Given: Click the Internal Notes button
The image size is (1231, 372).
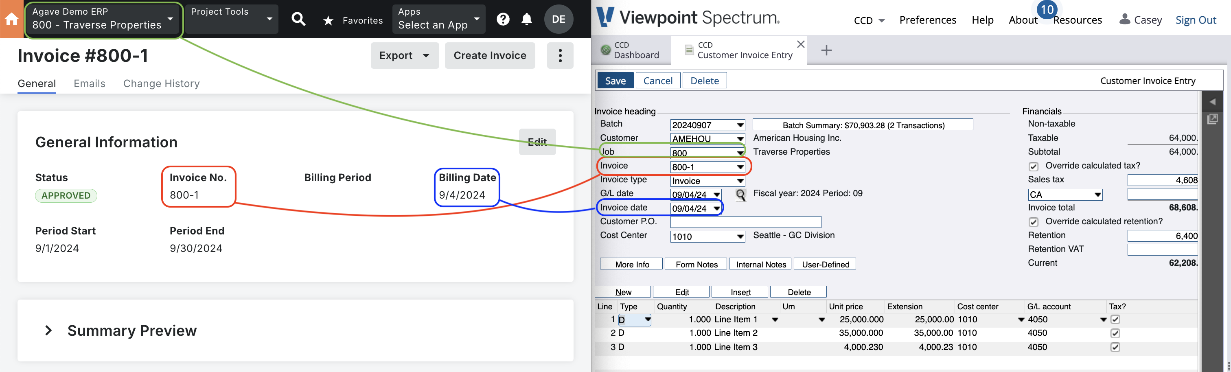Looking at the screenshot, I should pos(760,264).
